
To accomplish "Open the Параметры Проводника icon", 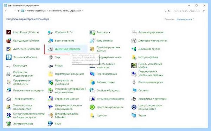I will click(x=51, y=74).
